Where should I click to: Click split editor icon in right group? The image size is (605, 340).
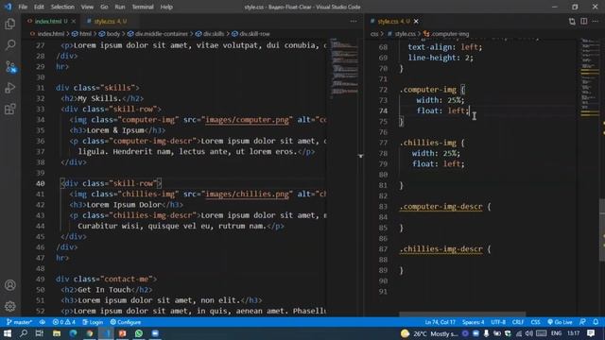[584, 21]
